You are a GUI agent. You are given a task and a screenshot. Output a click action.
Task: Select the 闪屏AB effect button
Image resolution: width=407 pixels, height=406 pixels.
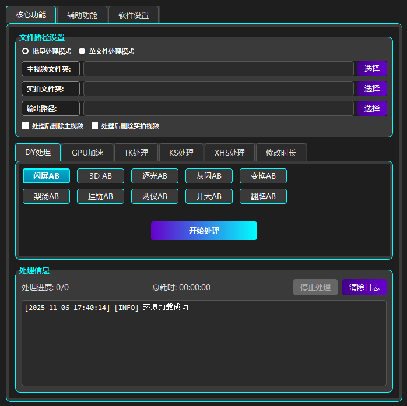point(46,176)
